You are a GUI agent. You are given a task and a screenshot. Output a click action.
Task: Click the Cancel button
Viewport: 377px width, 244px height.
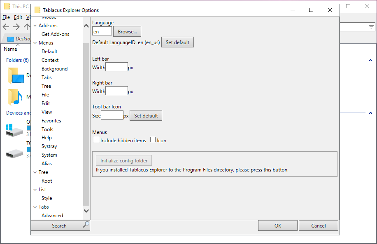[319, 226]
